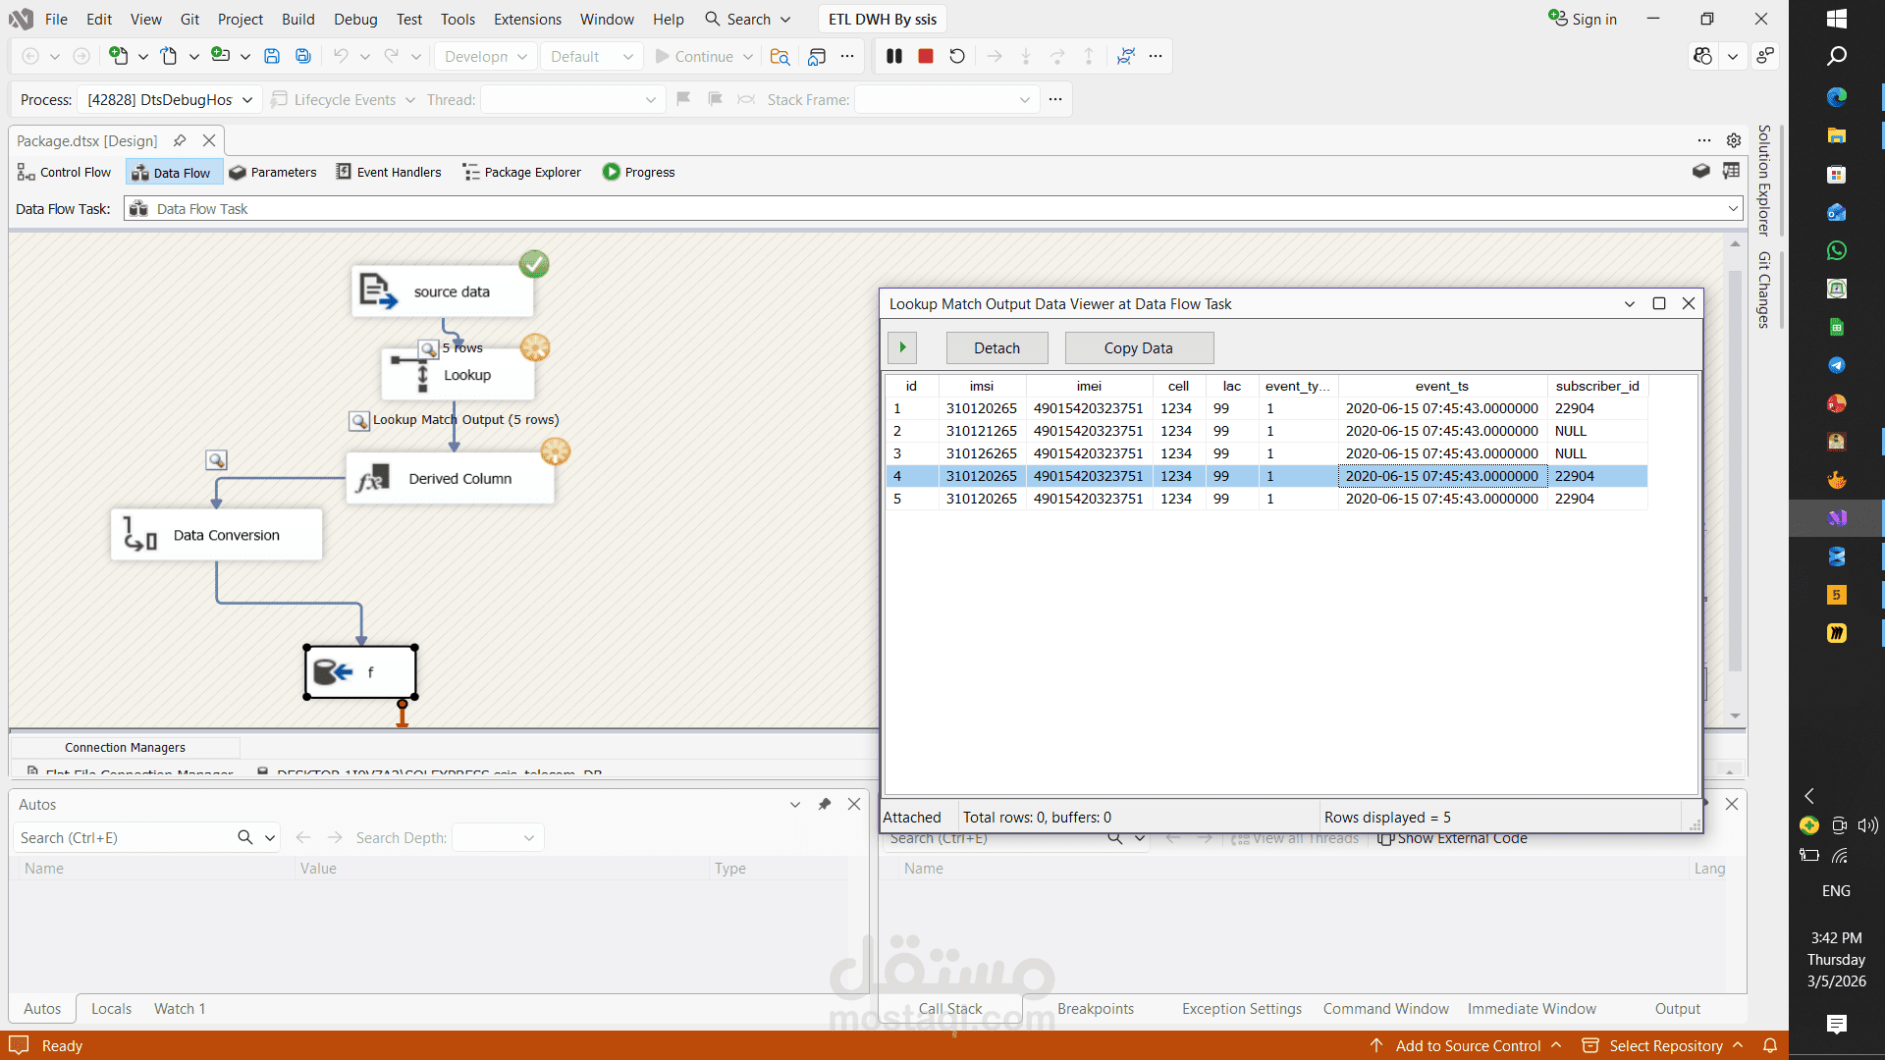Switch to the Control Flow tab
The height and width of the screenshot is (1060, 1885).
pyautogui.click(x=65, y=172)
